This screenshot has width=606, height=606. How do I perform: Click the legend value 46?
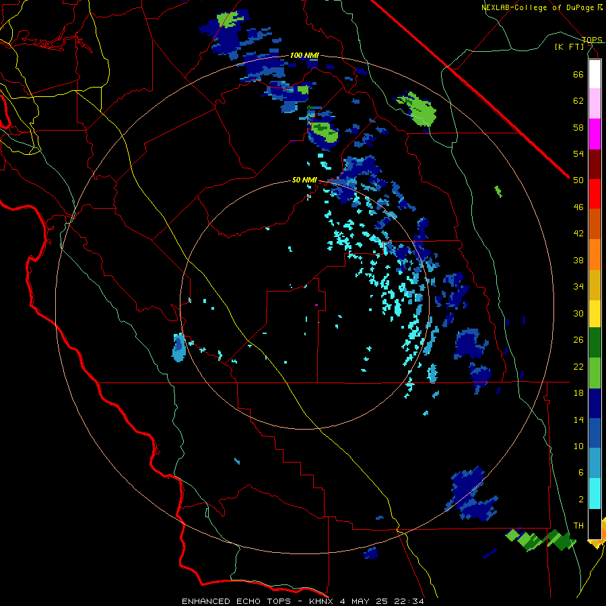(x=578, y=207)
